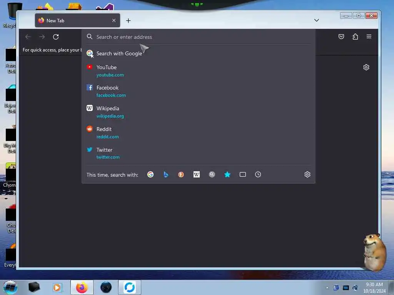
Task: Click the magnifier icon in address bar
Action: coord(89,36)
